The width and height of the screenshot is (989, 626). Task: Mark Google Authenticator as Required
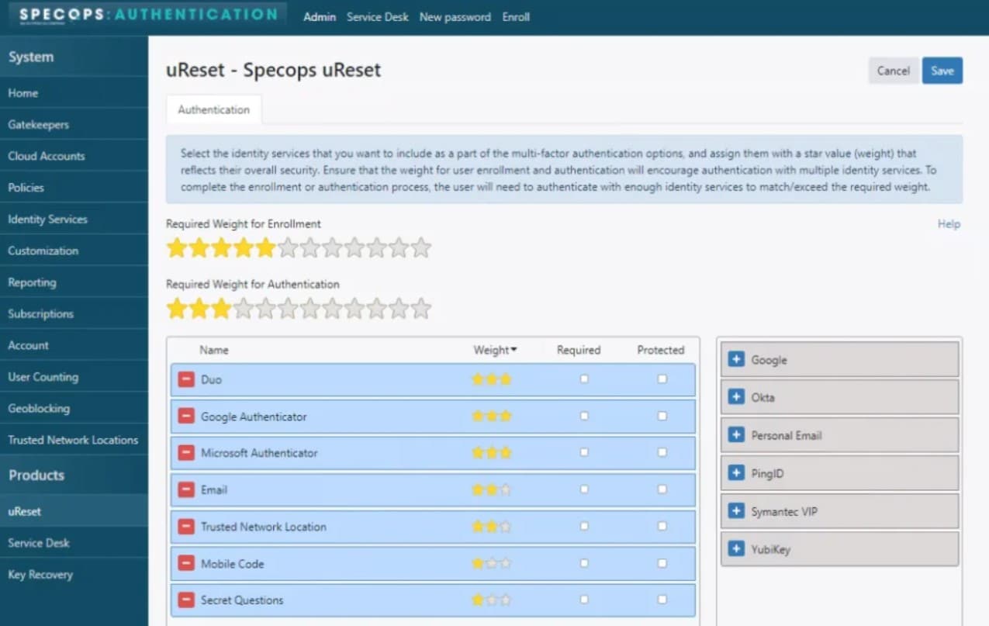(x=584, y=417)
